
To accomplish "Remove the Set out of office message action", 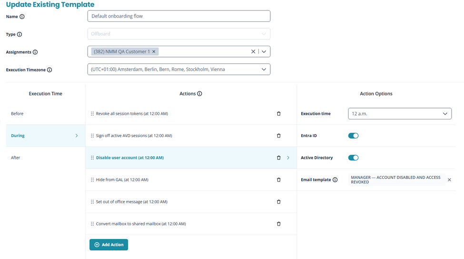I will click(x=279, y=202).
